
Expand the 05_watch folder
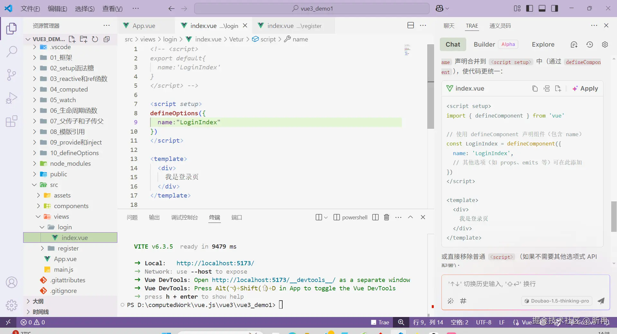point(34,100)
